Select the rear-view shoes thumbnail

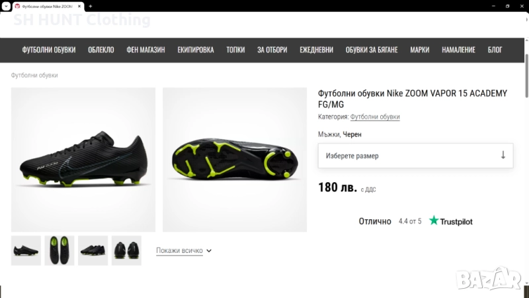point(126,250)
